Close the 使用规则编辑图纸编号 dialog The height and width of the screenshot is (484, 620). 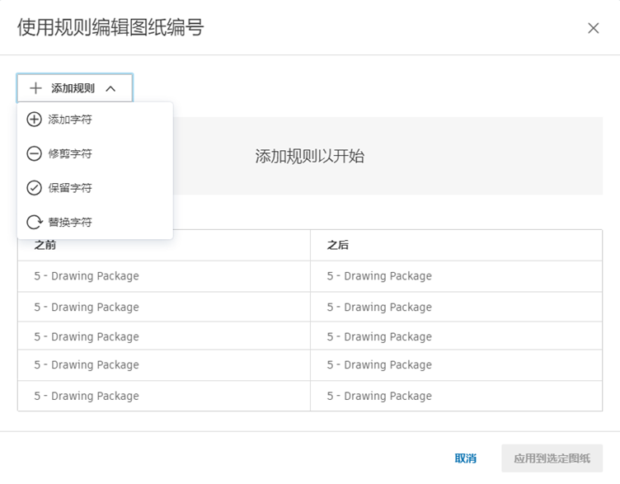[593, 28]
